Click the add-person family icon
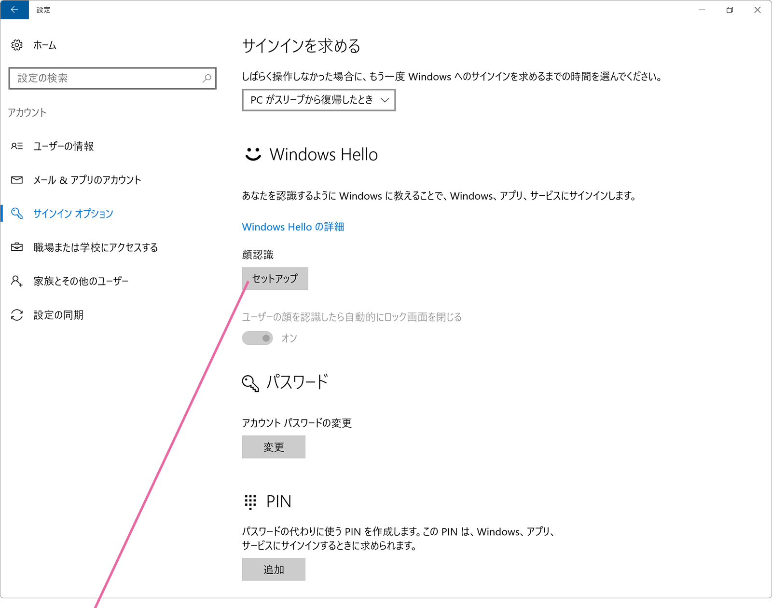This screenshot has width=772, height=608. point(17,281)
